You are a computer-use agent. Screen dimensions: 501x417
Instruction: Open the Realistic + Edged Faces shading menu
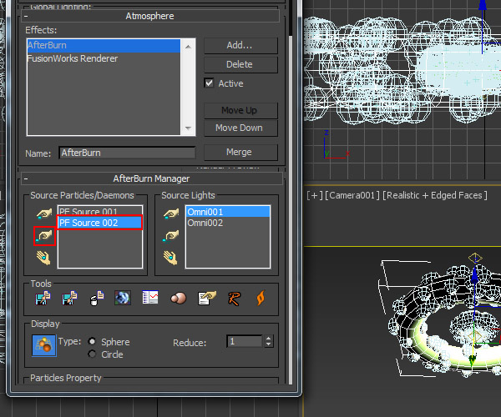pos(435,195)
